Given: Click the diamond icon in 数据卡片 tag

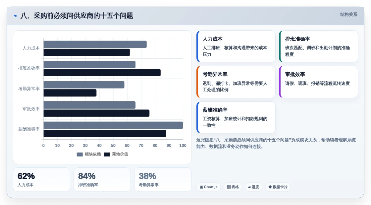Looking at the screenshot, I should coord(270,187).
